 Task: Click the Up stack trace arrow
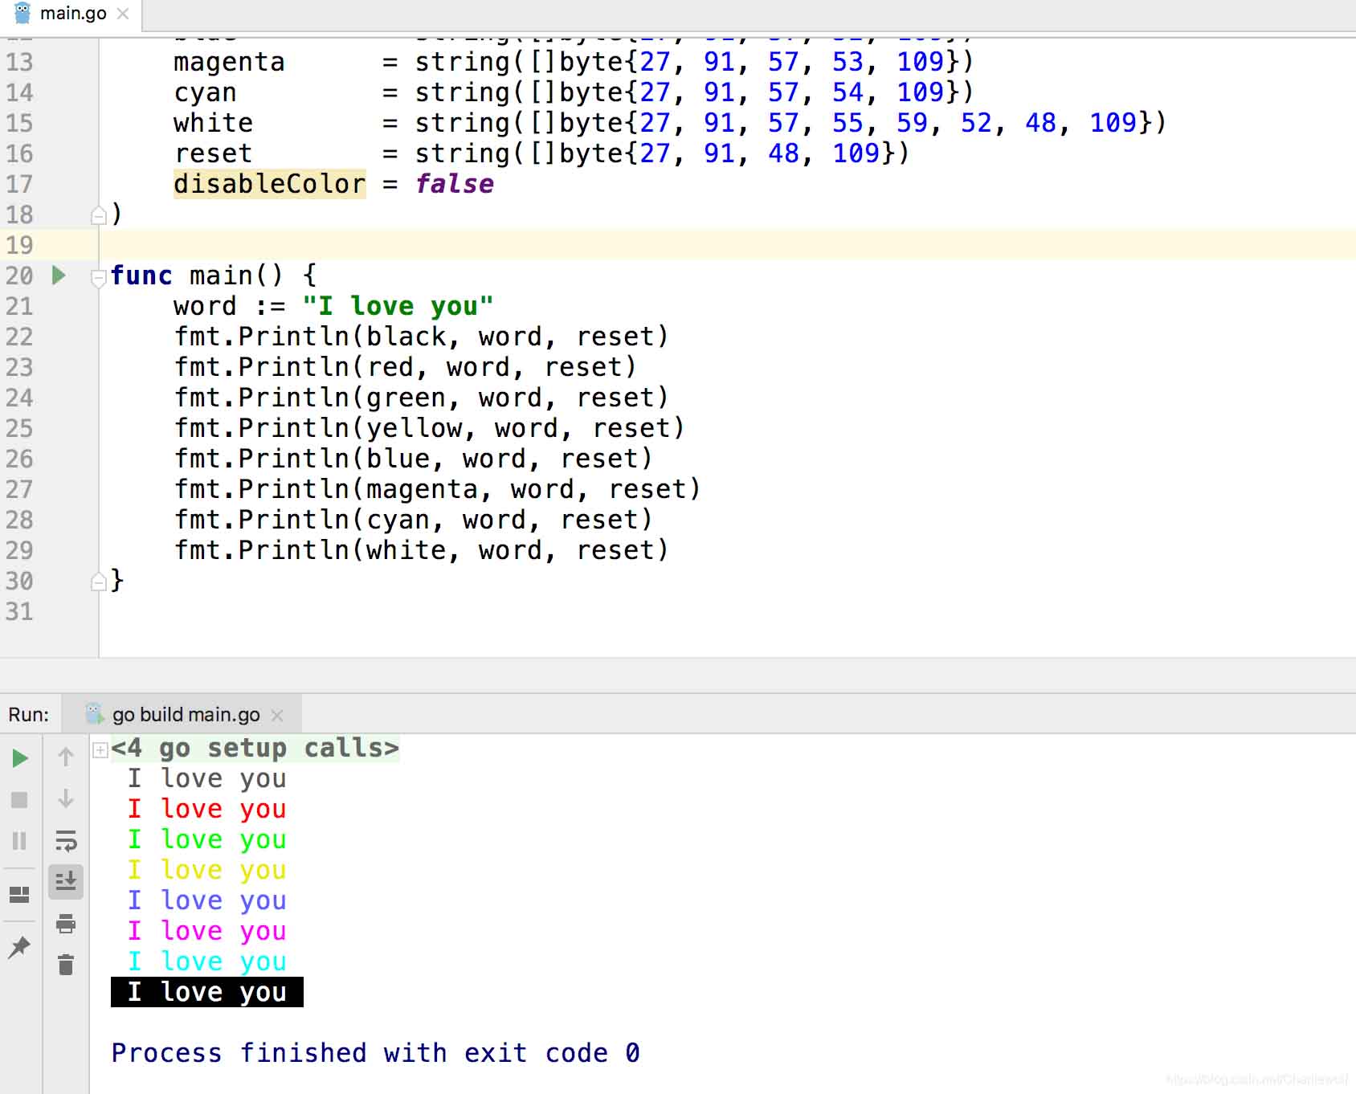click(x=66, y=757)
